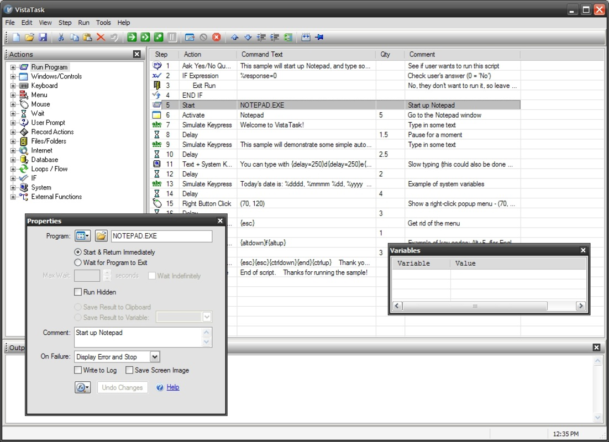The image size is (609, 442).
Task: Open the Help menu in the menu bar
Action: [123, 23]
